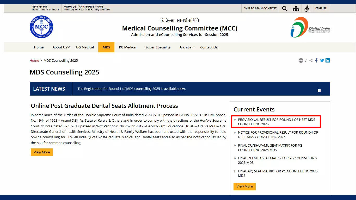Open the PG Medical menu item
This screenshot has width=356, height=200.
[128, 47]
